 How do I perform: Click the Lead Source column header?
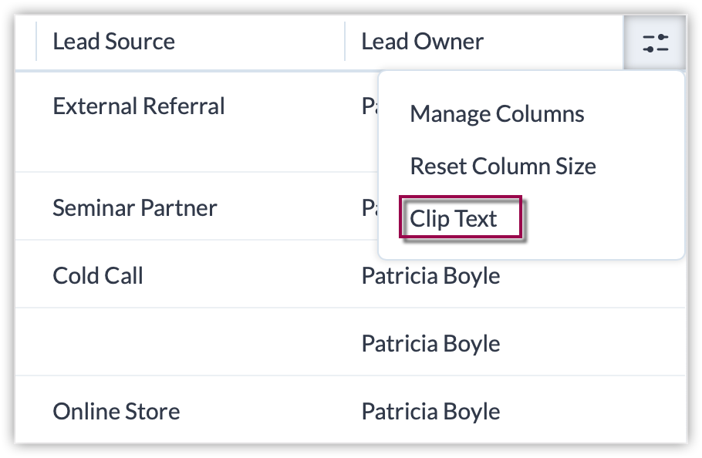click(113, 42)
